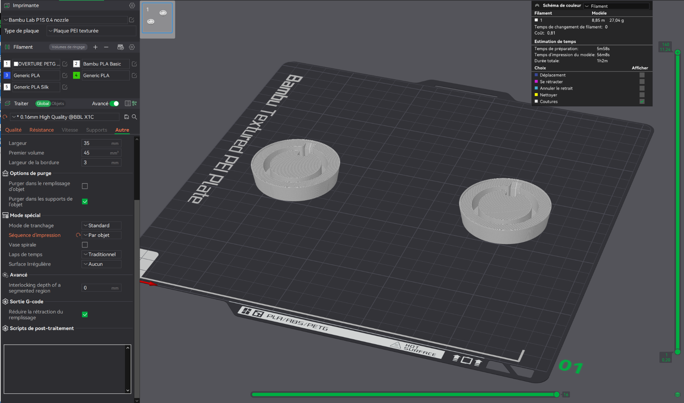Viewport: 684px width, 403px height.
Task: Edit the OVERTURE PETG filament preset
Action: (65, 64)
